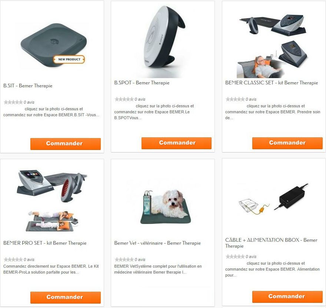The width and height of the screenshot is (326, 308).
Task: Click the cable and power adapter image
Action: [274, 198]
